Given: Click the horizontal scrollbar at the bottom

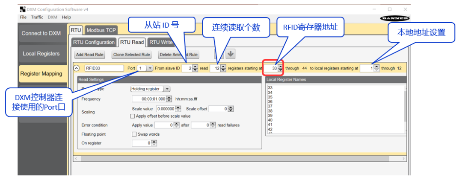Looking at the screenshot, I should [x=240, y=159].
